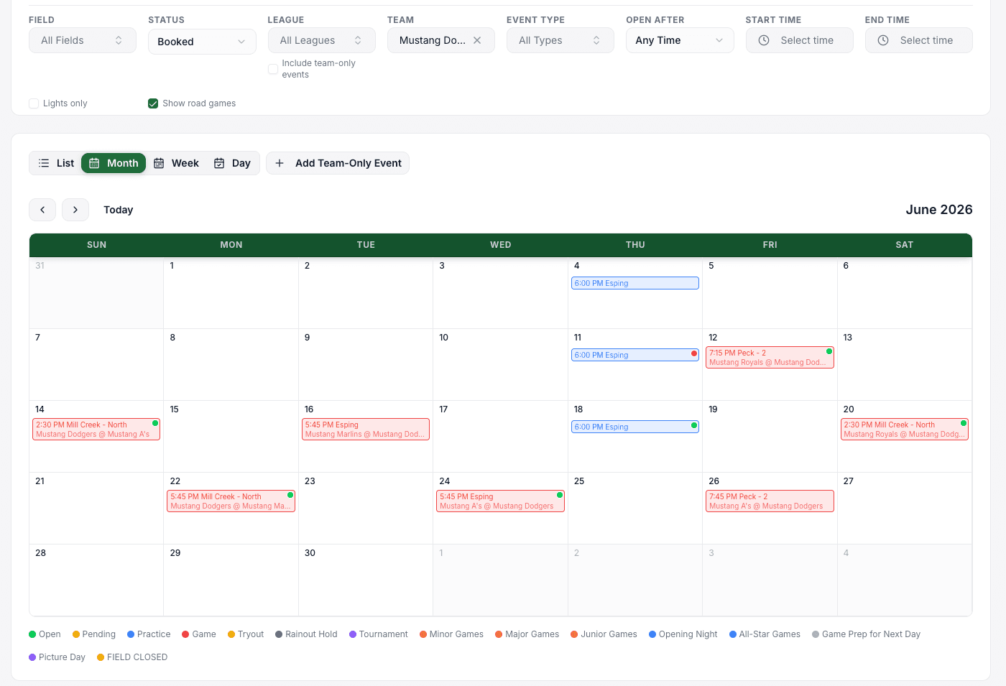Click the FIELD CLOSED legend dot
Image resolution: width=1006 pixels, height=686 pixels.
[101, 657]
